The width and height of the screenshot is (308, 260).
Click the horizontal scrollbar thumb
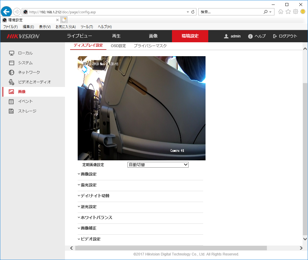(x=171, y=248)
